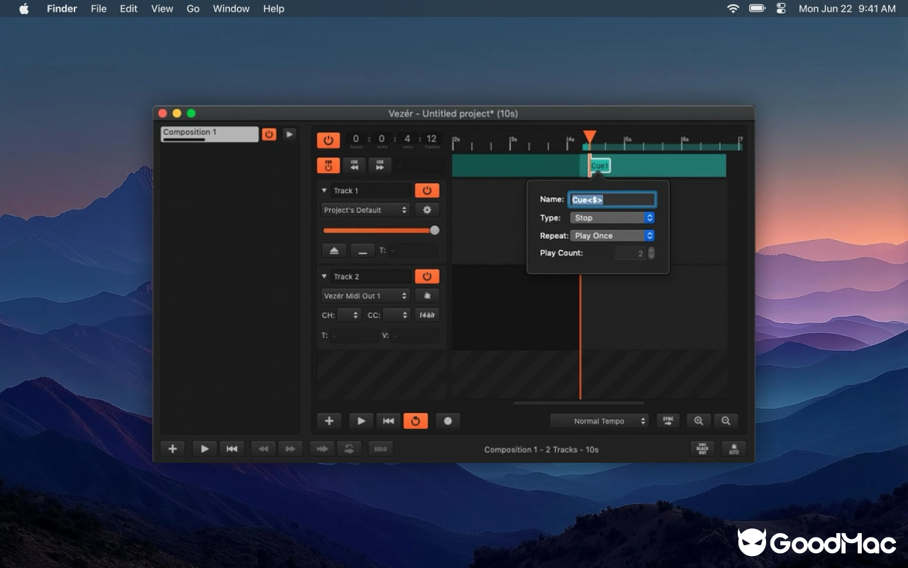Screen dimensions: 908x568
Task: Rewind composition in the bottom bar
Action: 231,449
